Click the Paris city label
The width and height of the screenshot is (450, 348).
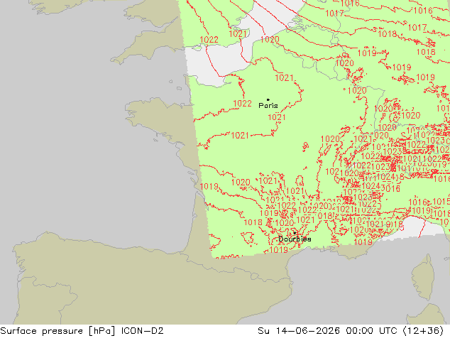(268, 105)
